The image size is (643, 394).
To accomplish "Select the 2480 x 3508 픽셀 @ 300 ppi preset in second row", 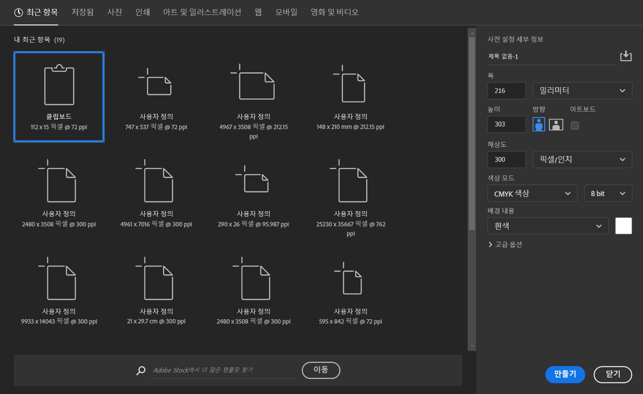I will click(x=59, y=194).
